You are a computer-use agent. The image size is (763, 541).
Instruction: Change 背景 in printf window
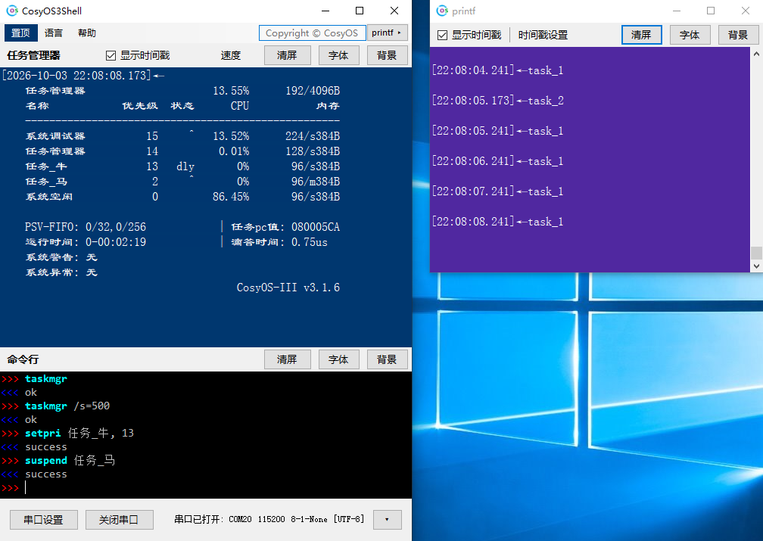click(x=738, y=35)
